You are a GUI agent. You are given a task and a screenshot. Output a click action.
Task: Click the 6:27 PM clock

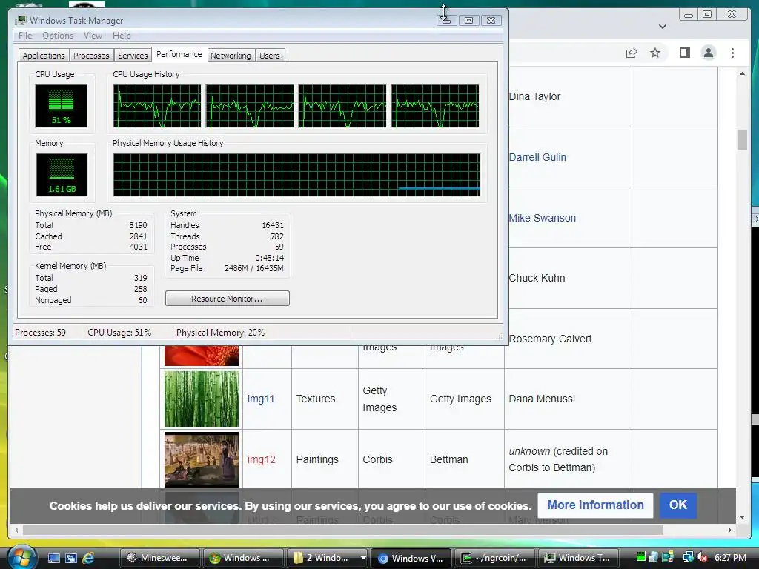coord(730,558)
